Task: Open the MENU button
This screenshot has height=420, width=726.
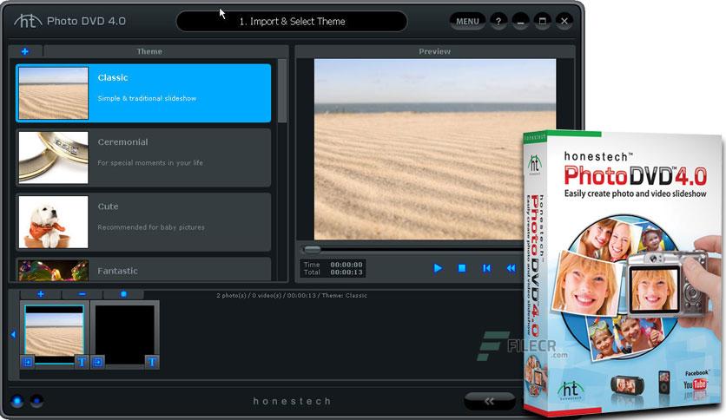Action: [x=467, y=22]
